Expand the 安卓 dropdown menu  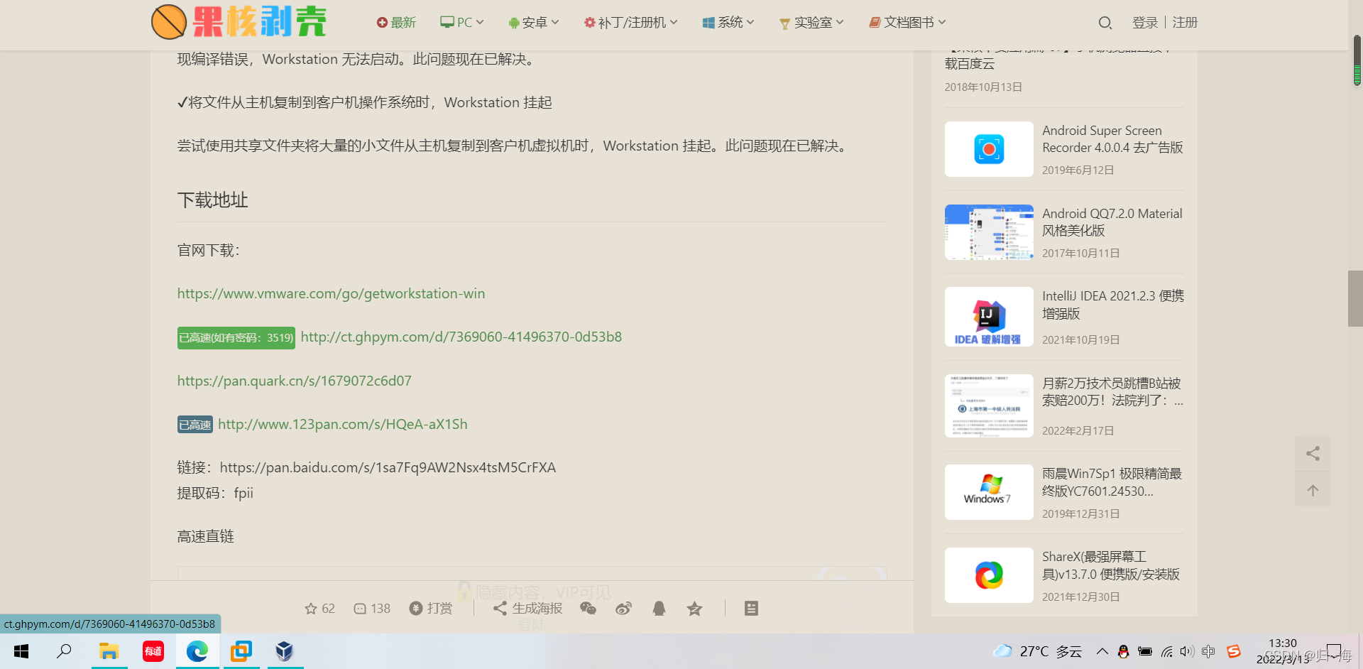click(534, 23)
